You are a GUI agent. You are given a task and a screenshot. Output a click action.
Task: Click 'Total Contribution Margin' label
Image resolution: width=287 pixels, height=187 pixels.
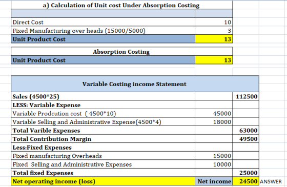(103, 139)
